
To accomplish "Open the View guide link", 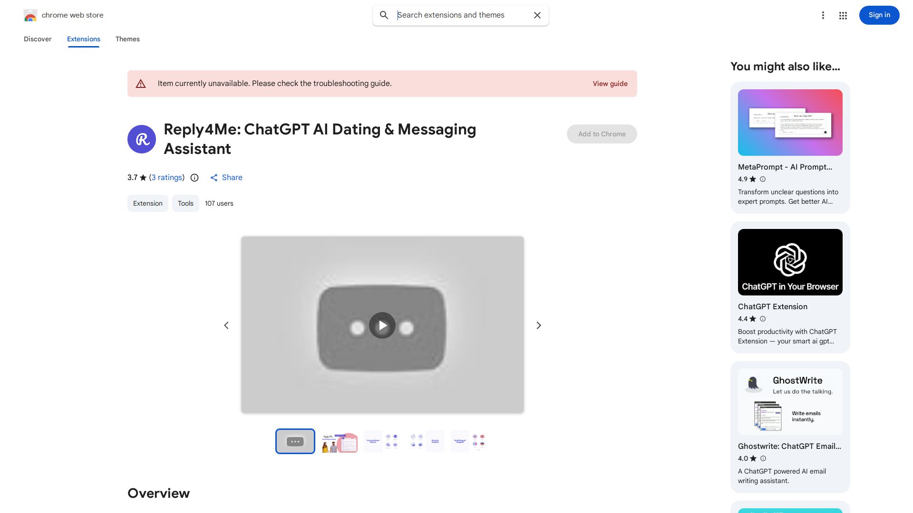I will [610, 84].
